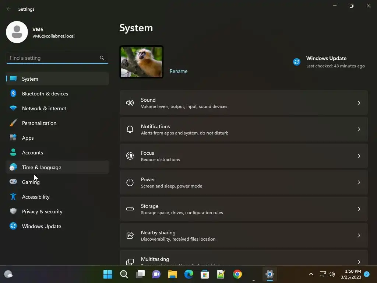Open the Chat app from taskbar
Image resolution: width=377 pixels, height=283 pixels.
click(x=156, y=274)
